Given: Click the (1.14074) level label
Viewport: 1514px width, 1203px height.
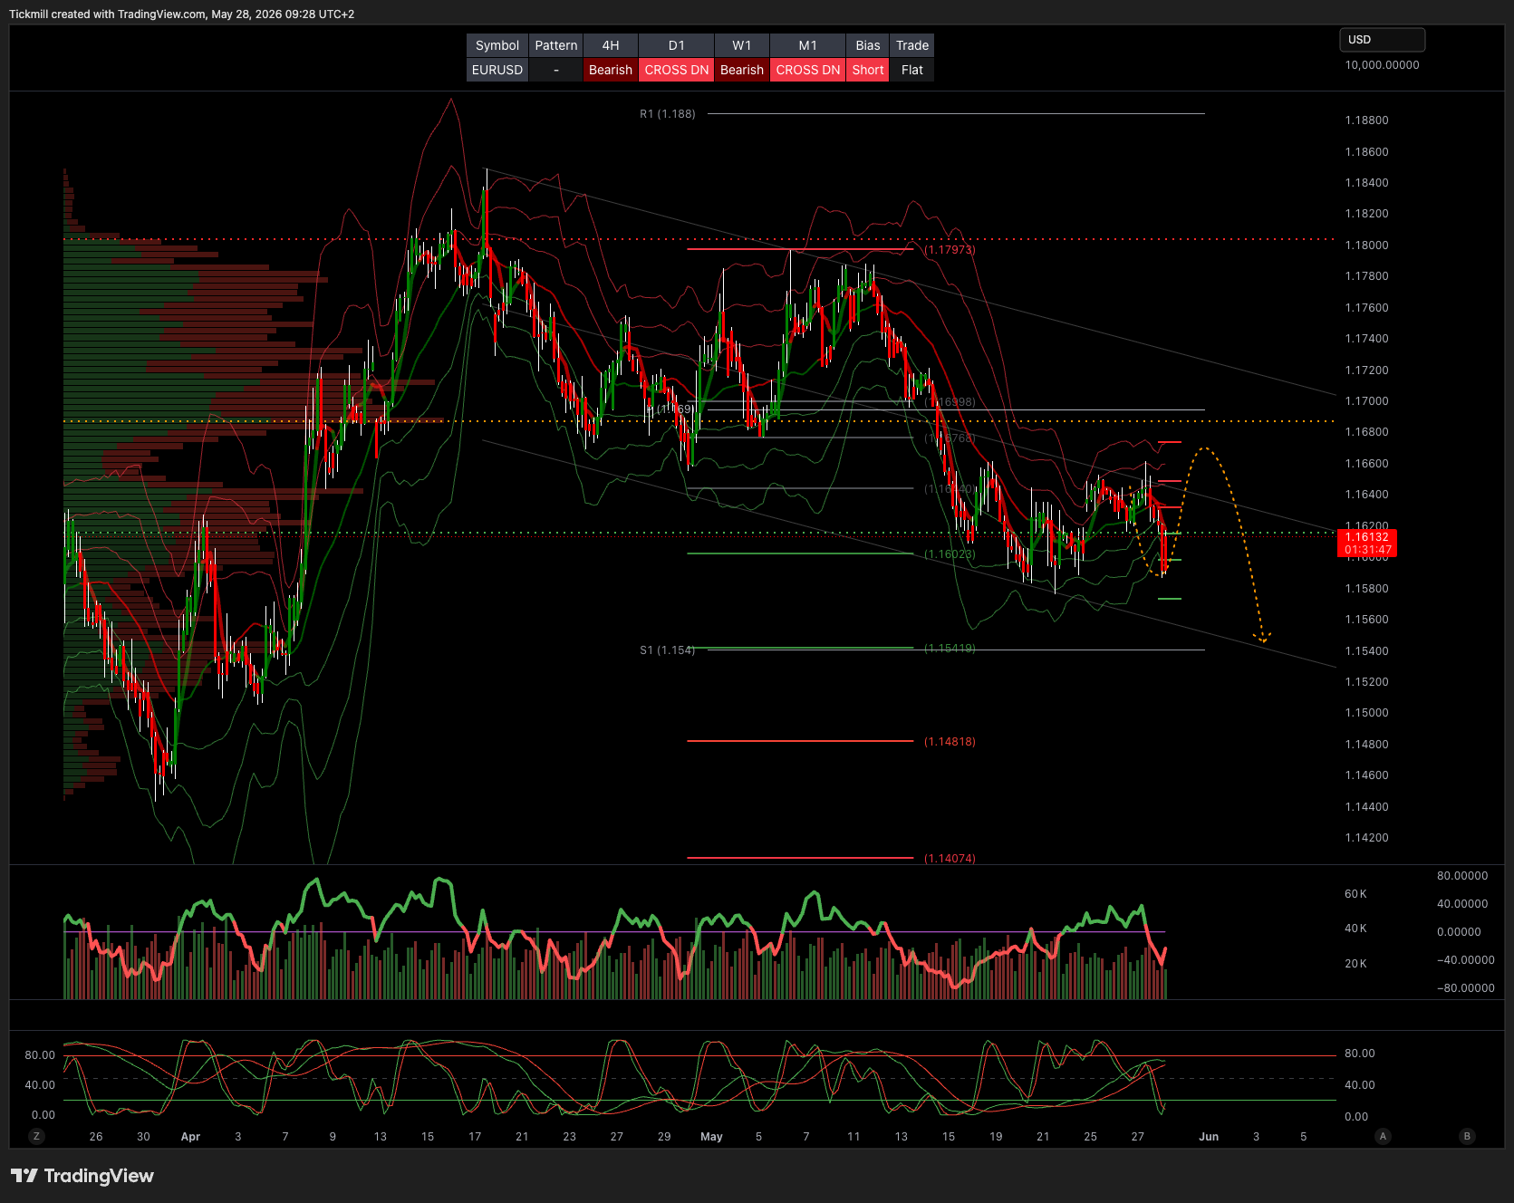Looking at the screenshot, I should [950, 859].
